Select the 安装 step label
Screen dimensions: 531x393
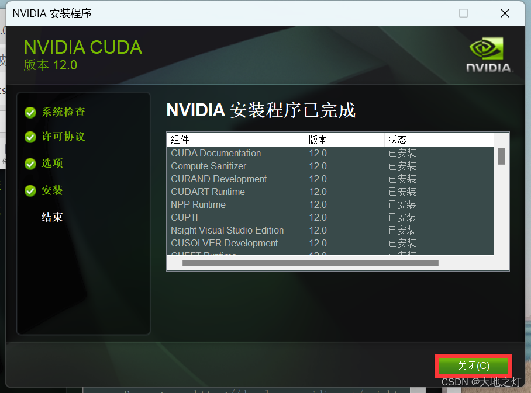pyautogui.click(x=52, y=190)
